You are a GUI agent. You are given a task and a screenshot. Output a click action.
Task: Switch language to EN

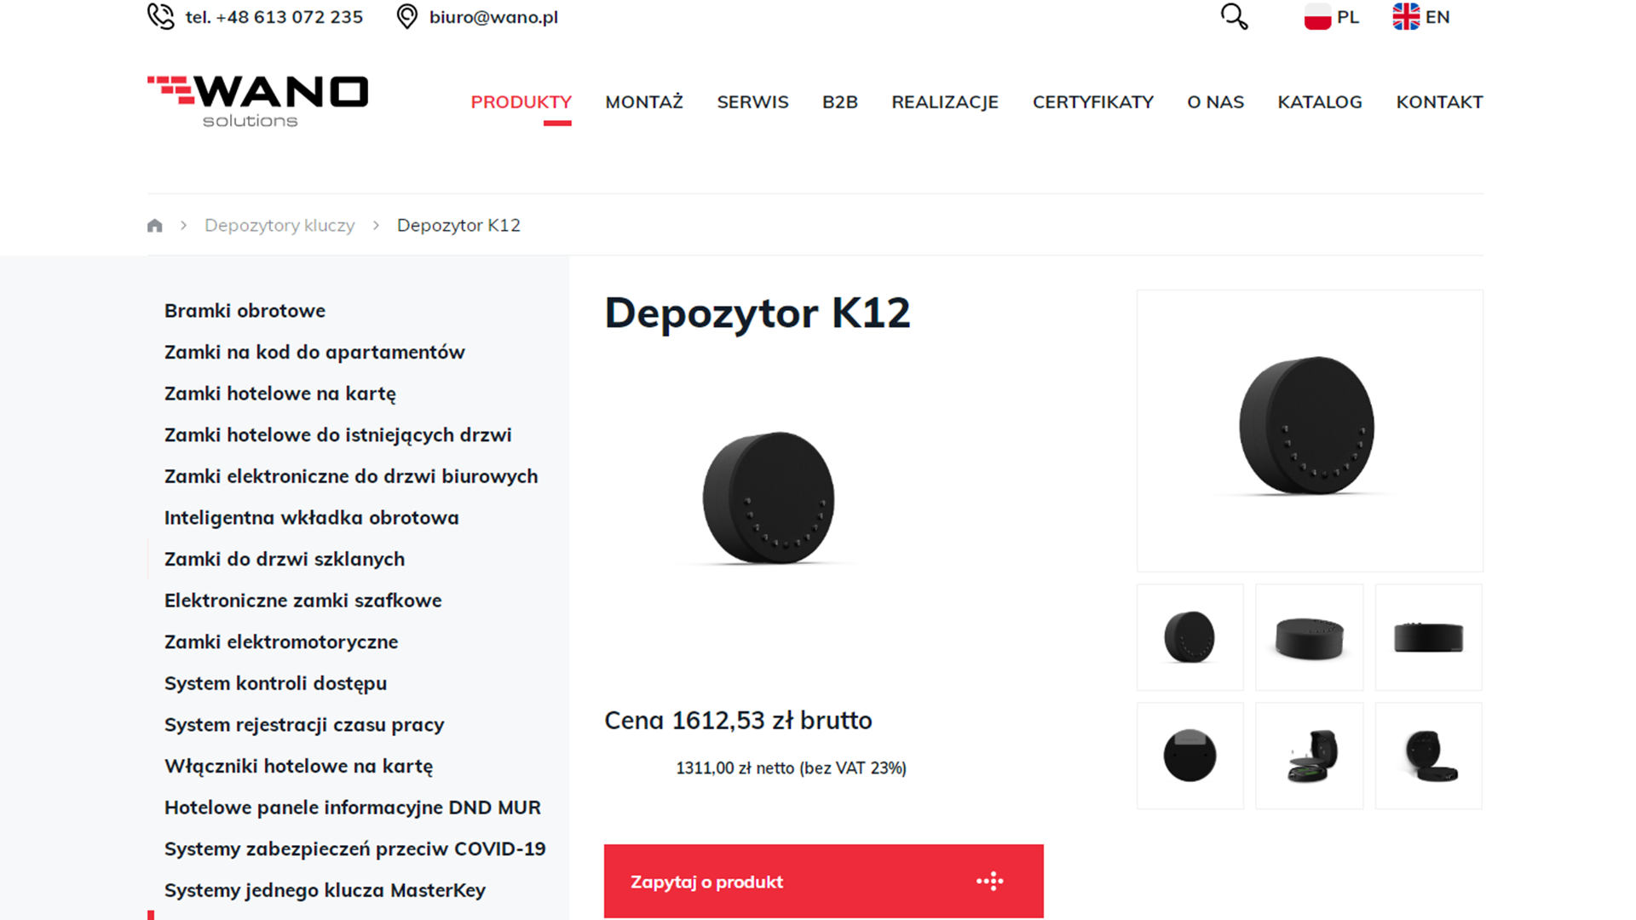pyautogui.click(x=1437, y=17)
